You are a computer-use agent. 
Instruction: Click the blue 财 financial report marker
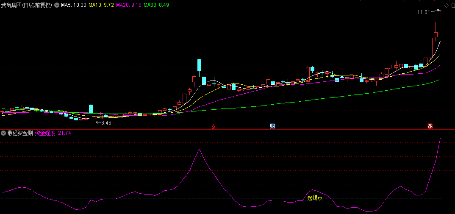[x=273, y=126]
